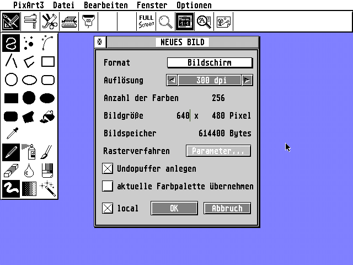The width and height of the screenshot is (353, 265).
Task: Select the spray can tool
Action: click(x=29, y=152)
